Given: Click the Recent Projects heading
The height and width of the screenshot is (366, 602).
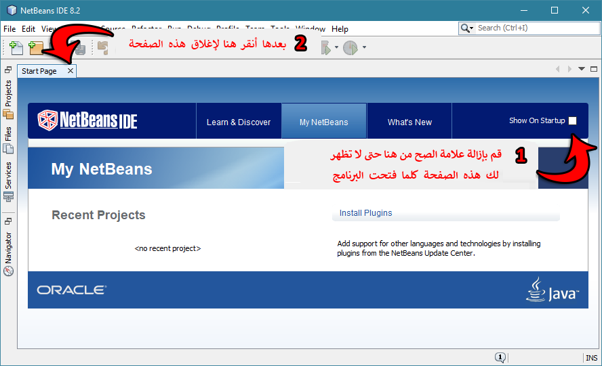Looking at the screenshot, I should tap(99, 215).
